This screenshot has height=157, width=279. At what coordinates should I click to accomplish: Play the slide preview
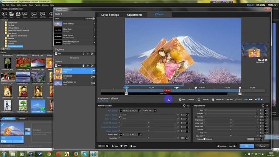pyautogui.click(x=115, y=146)
